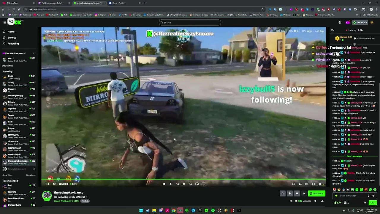Viewport: 380px width, 214px height.
Task: Open the pink wallet notification icon
Action: pyautogui.click(x=348, y=22)
